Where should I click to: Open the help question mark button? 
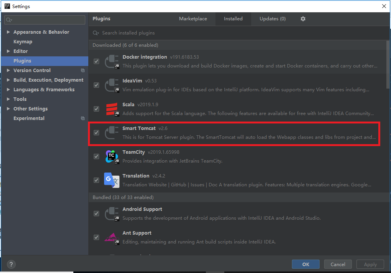tap(11, 264)
